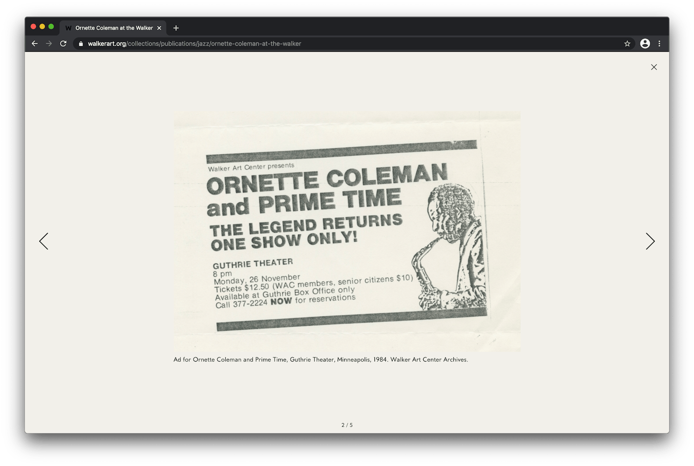View site info via the lock icon
This screenshot has height=466, width=694.
click(x=81, y=44)
